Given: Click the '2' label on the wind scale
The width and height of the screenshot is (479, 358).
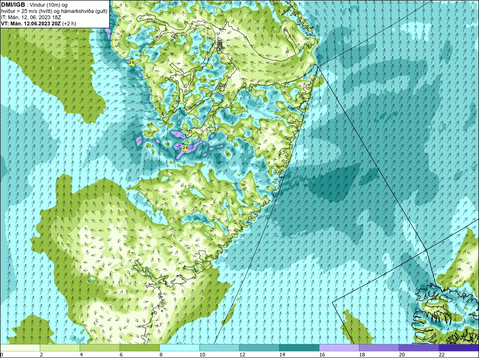Looking at the screenshot, I should (x=41, y=355).
